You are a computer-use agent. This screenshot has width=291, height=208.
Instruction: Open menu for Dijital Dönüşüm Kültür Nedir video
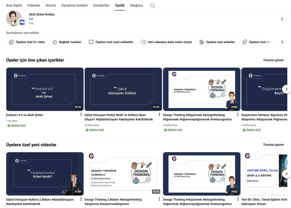click(159, 115)
